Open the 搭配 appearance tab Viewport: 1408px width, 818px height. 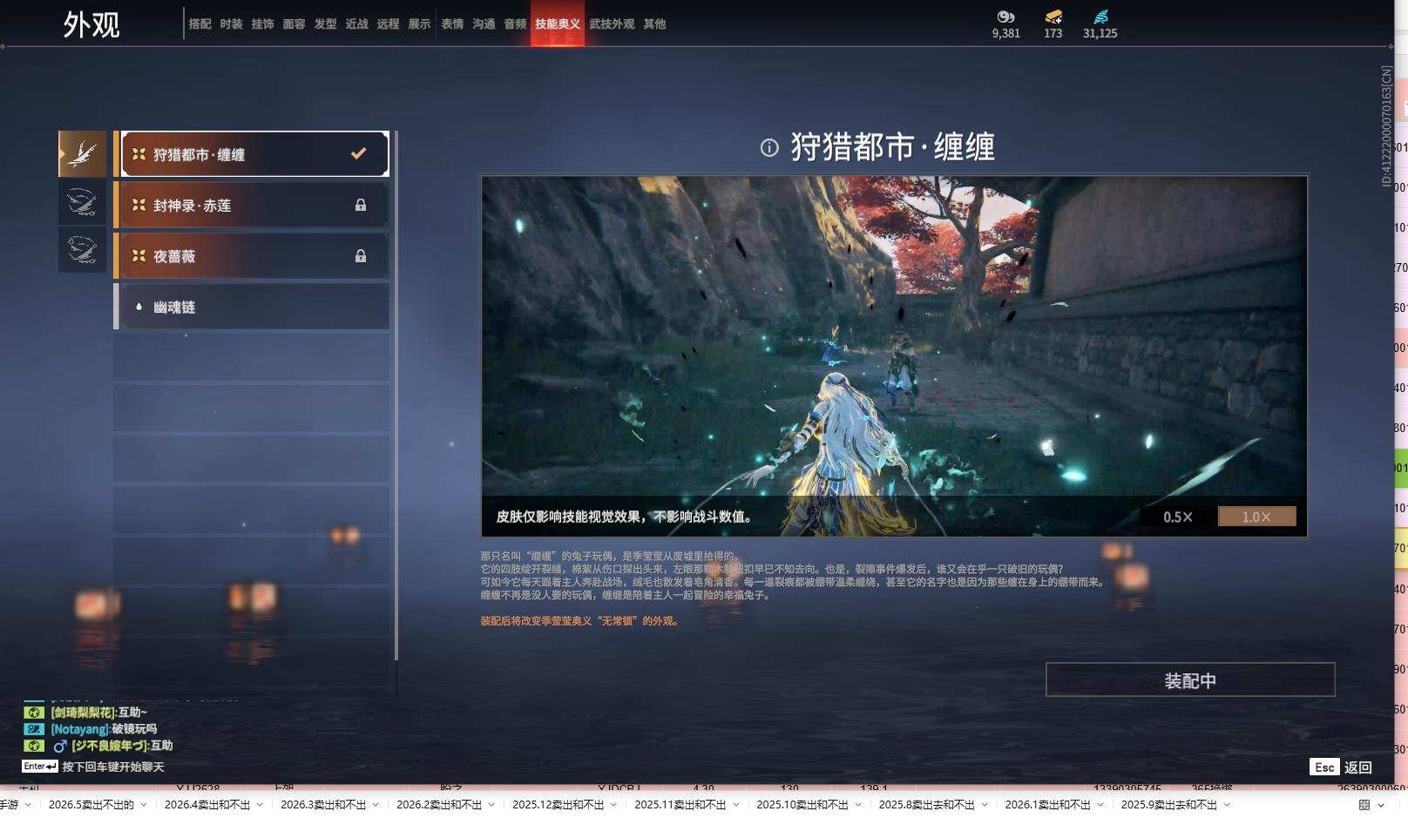tap(200, 24)
